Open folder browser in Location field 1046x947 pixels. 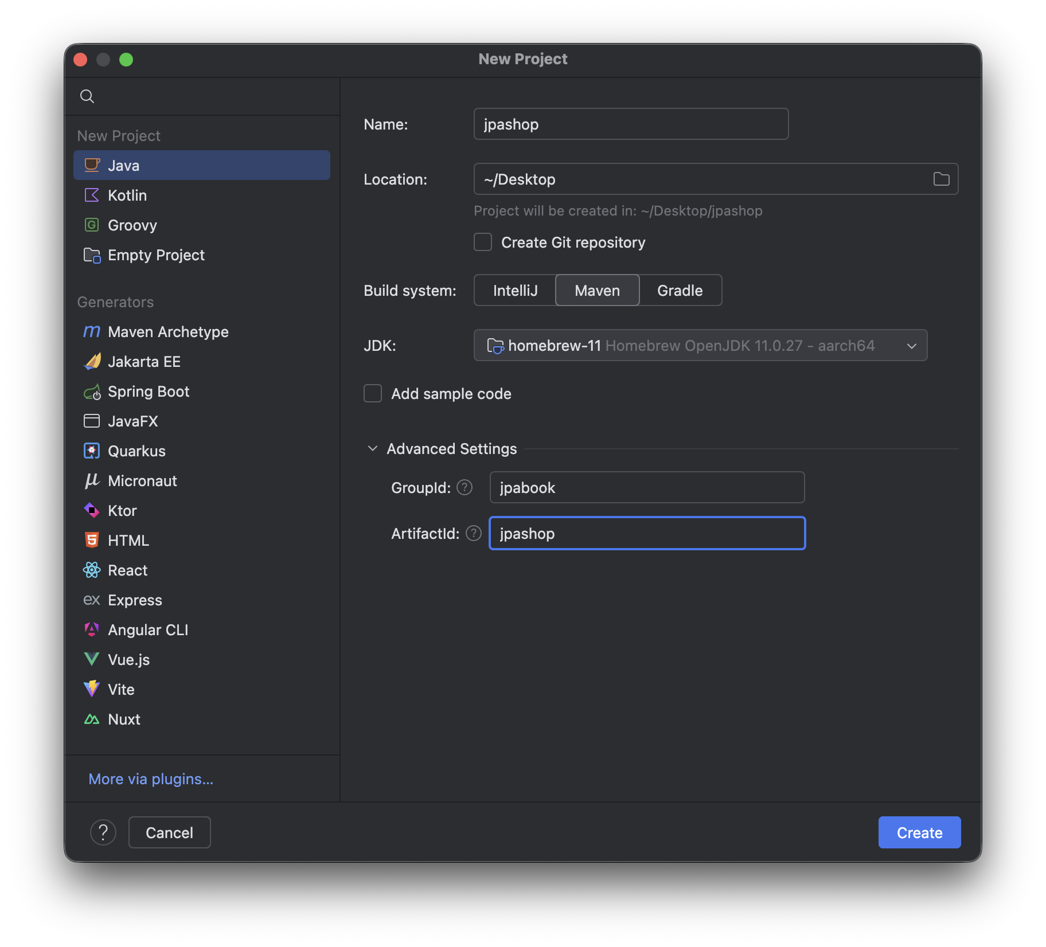point(941,179)
